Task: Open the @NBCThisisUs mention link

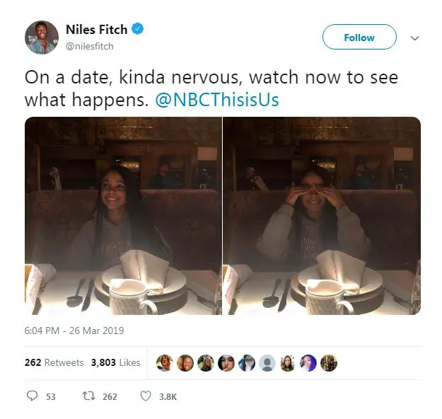Action: click(x=217, y=100)
